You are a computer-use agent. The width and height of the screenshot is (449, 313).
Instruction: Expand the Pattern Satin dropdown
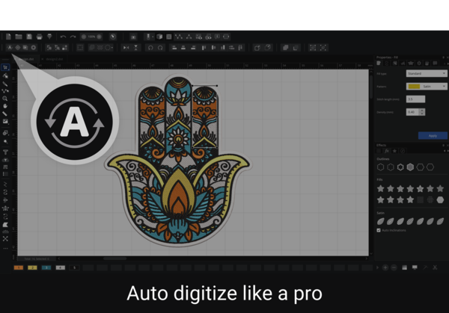pos(424,86)
